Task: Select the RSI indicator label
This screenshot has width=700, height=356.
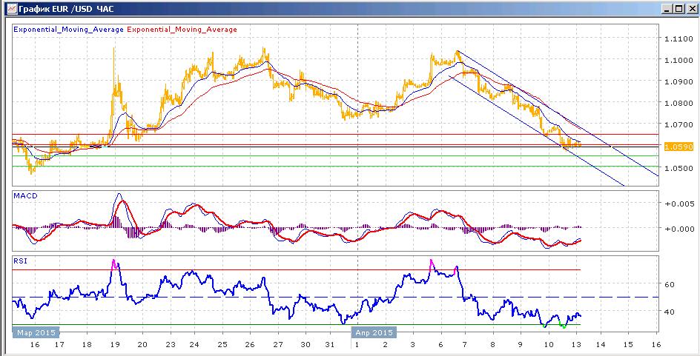Action: point(20,261)
